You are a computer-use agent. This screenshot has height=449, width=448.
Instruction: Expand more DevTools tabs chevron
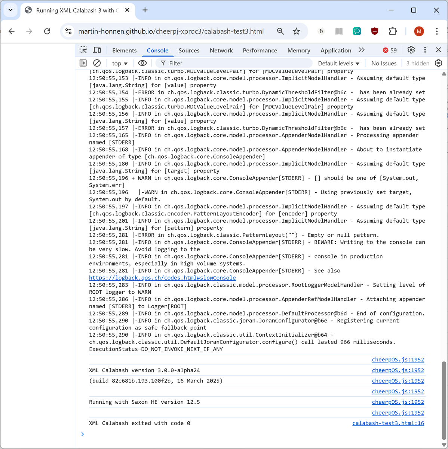coord(362,50)
